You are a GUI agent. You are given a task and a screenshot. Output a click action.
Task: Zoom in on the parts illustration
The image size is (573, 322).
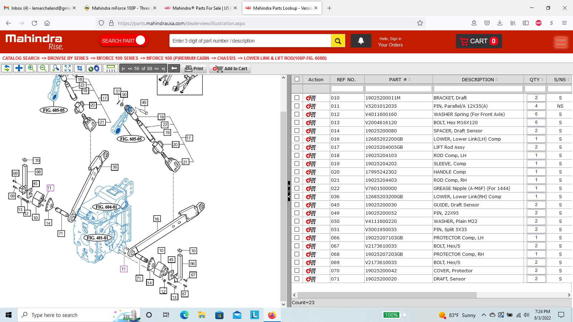31,68
